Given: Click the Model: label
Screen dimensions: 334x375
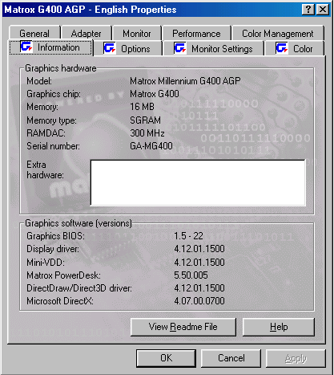Looking at the screenshot, I should 39,81.
